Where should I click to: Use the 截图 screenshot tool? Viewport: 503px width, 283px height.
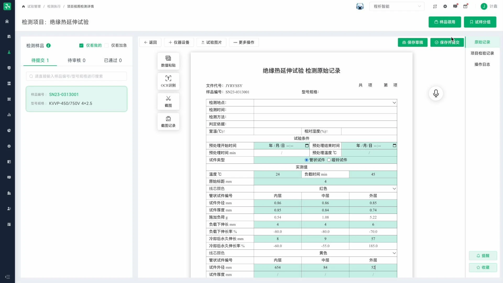tap(168, 101)
